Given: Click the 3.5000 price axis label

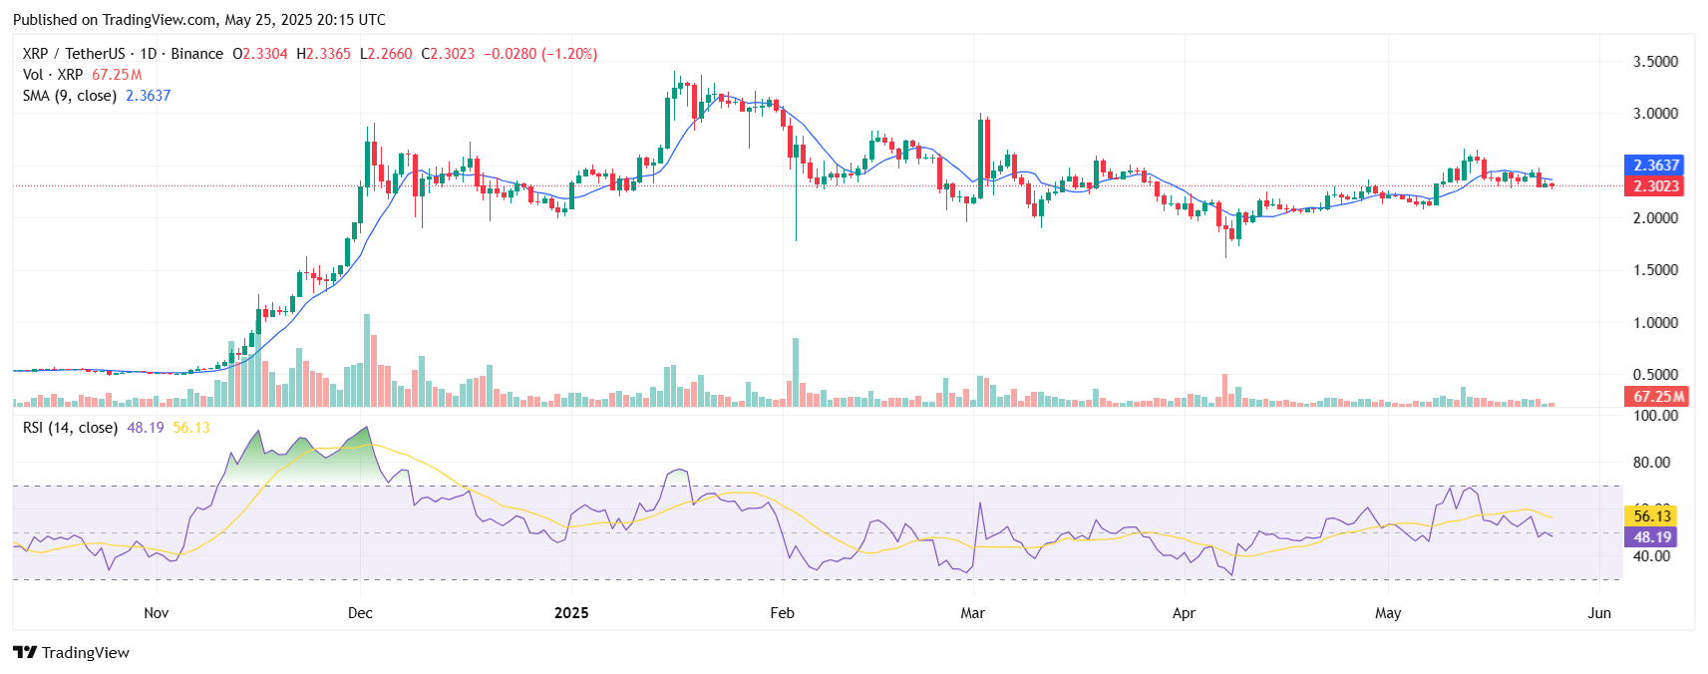Looking at the screenshot, I should tap(1655, 62).
